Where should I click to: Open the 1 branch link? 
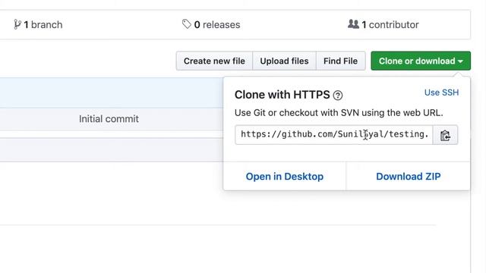coord(39,25)
